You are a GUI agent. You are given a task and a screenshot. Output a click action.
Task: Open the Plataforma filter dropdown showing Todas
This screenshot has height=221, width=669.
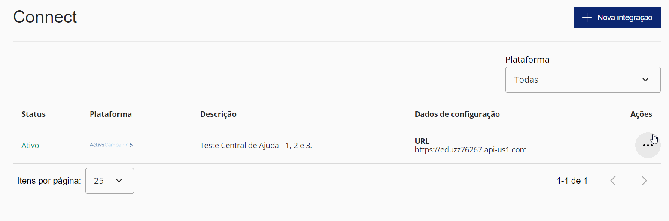pyautogui.click(x=583, y=80)
